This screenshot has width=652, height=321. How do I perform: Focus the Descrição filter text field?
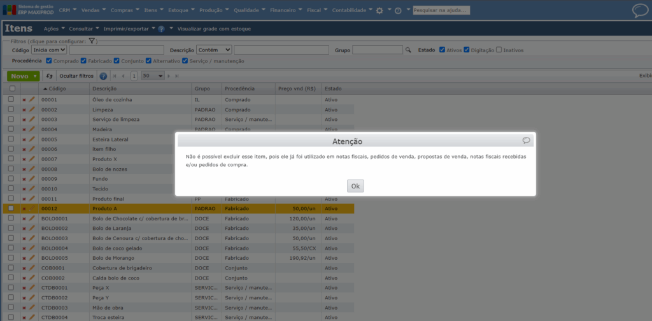281,50
